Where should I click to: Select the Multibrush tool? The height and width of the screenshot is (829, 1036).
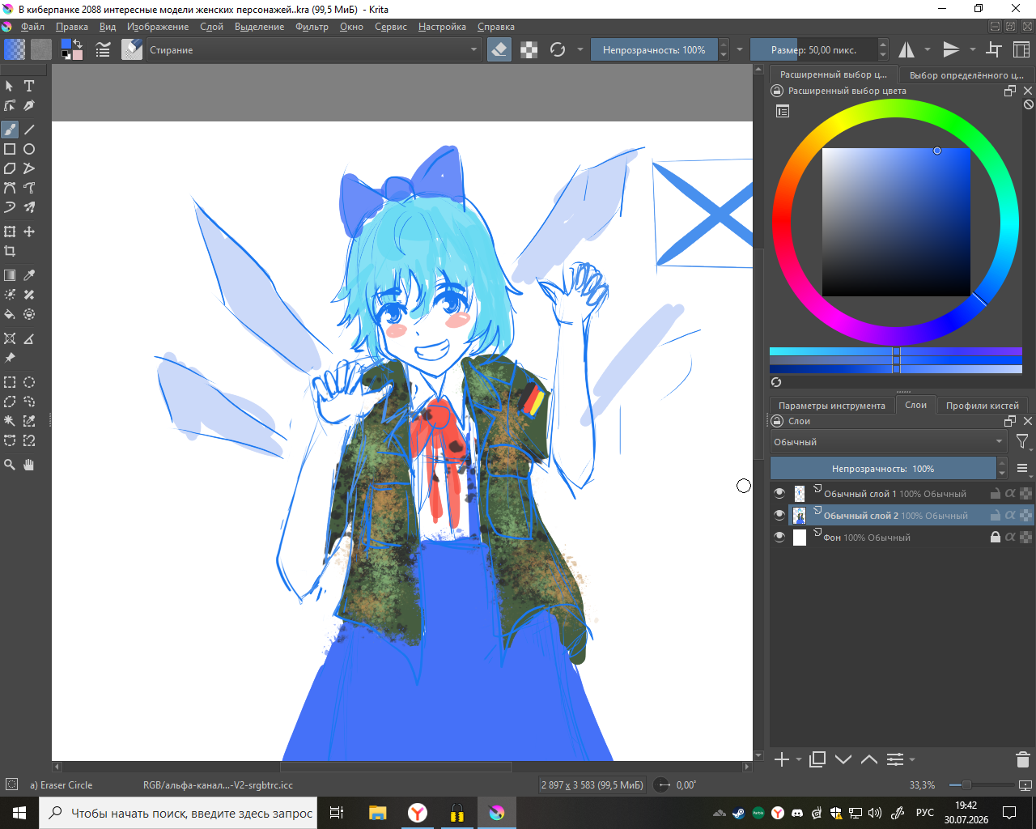[x=29, y=207]
